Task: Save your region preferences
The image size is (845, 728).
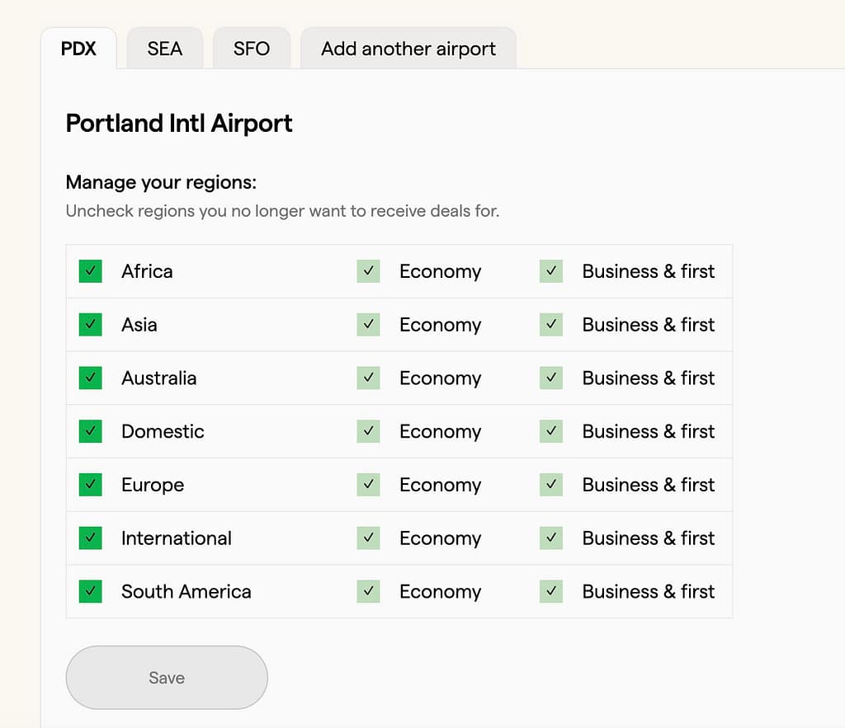Action: [x=166, y=677]
